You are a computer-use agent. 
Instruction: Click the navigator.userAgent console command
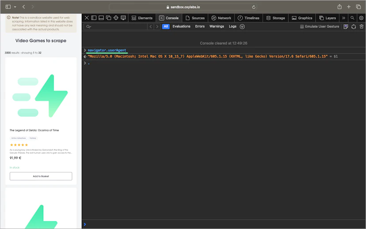[107, 50]
